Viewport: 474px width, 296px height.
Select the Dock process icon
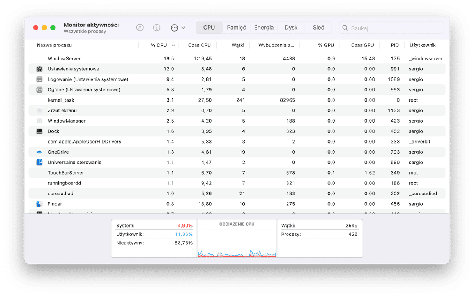39,131
